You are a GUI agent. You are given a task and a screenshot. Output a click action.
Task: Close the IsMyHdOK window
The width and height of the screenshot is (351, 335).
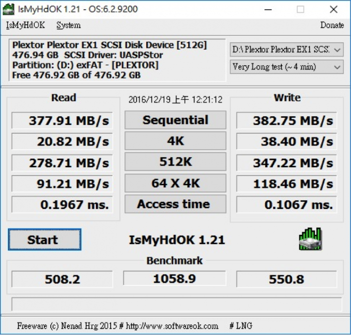[x=333, y=10]
